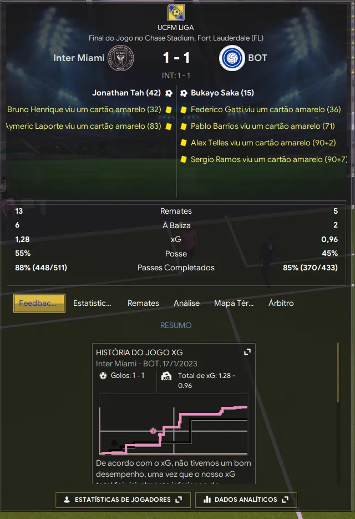
Task: Click goal icon beside Bukayo Saka
Action: click(x=184, y=93)
